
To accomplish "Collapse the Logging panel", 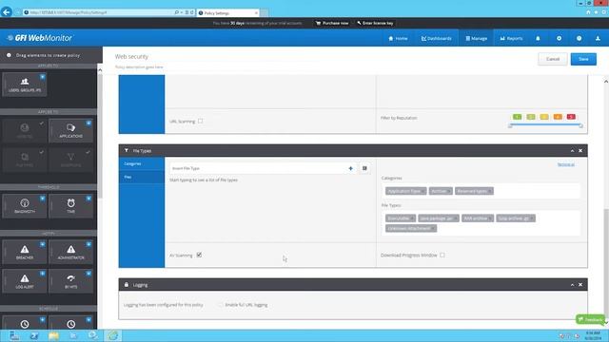I will [572, 285].
